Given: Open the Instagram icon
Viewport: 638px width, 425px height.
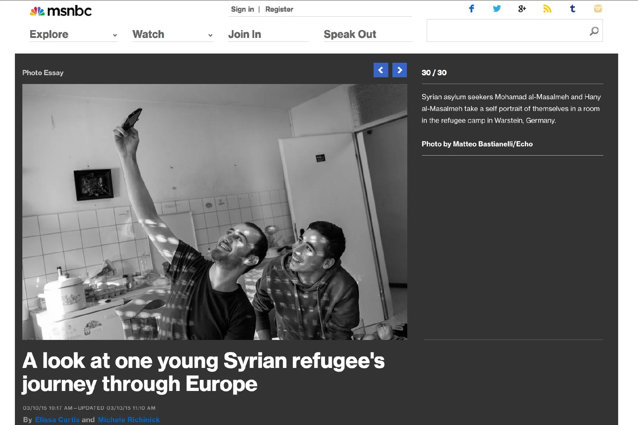Looking at the screenshot, I should (x=598, y=9).
